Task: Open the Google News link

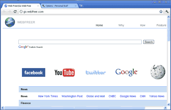Action: [x=128, y=96]
